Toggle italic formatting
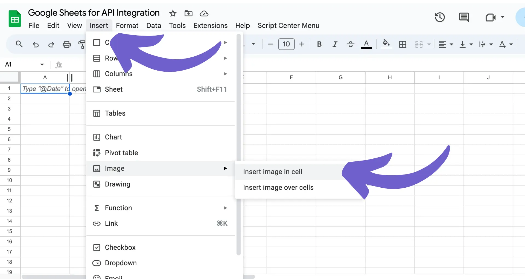Image resolution: width=525 pixels, height=279 pixels. click(x=335, y=44)
